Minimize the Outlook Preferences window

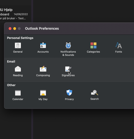tap(15, 29)
